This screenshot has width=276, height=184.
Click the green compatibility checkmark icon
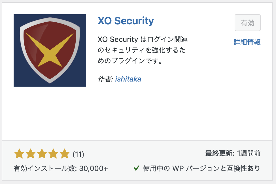click(x=136, y=168)
